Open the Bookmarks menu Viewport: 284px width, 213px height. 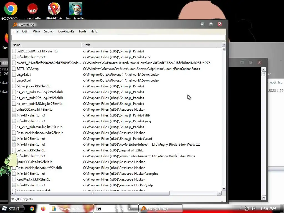coord(66,31)
